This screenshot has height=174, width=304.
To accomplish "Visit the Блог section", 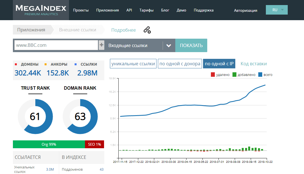I will pyautogui.click(x=165, y=10).
